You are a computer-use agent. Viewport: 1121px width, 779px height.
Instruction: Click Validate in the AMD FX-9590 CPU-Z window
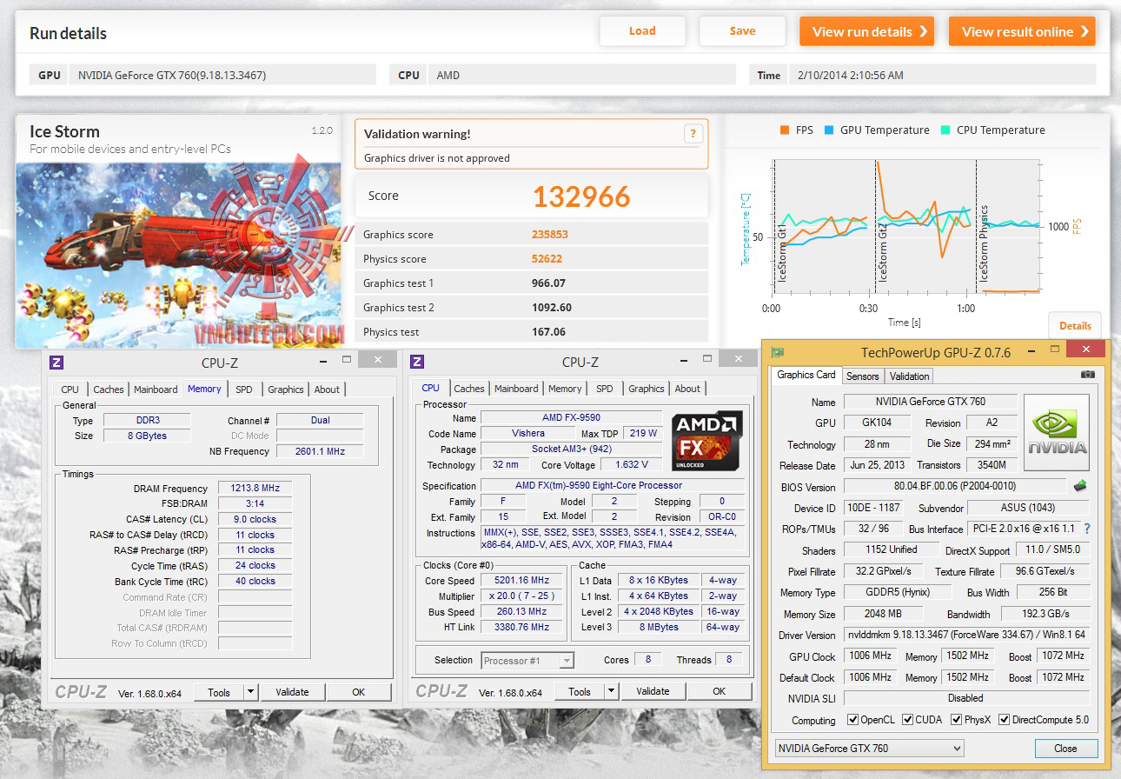click(x=653, y=691)
